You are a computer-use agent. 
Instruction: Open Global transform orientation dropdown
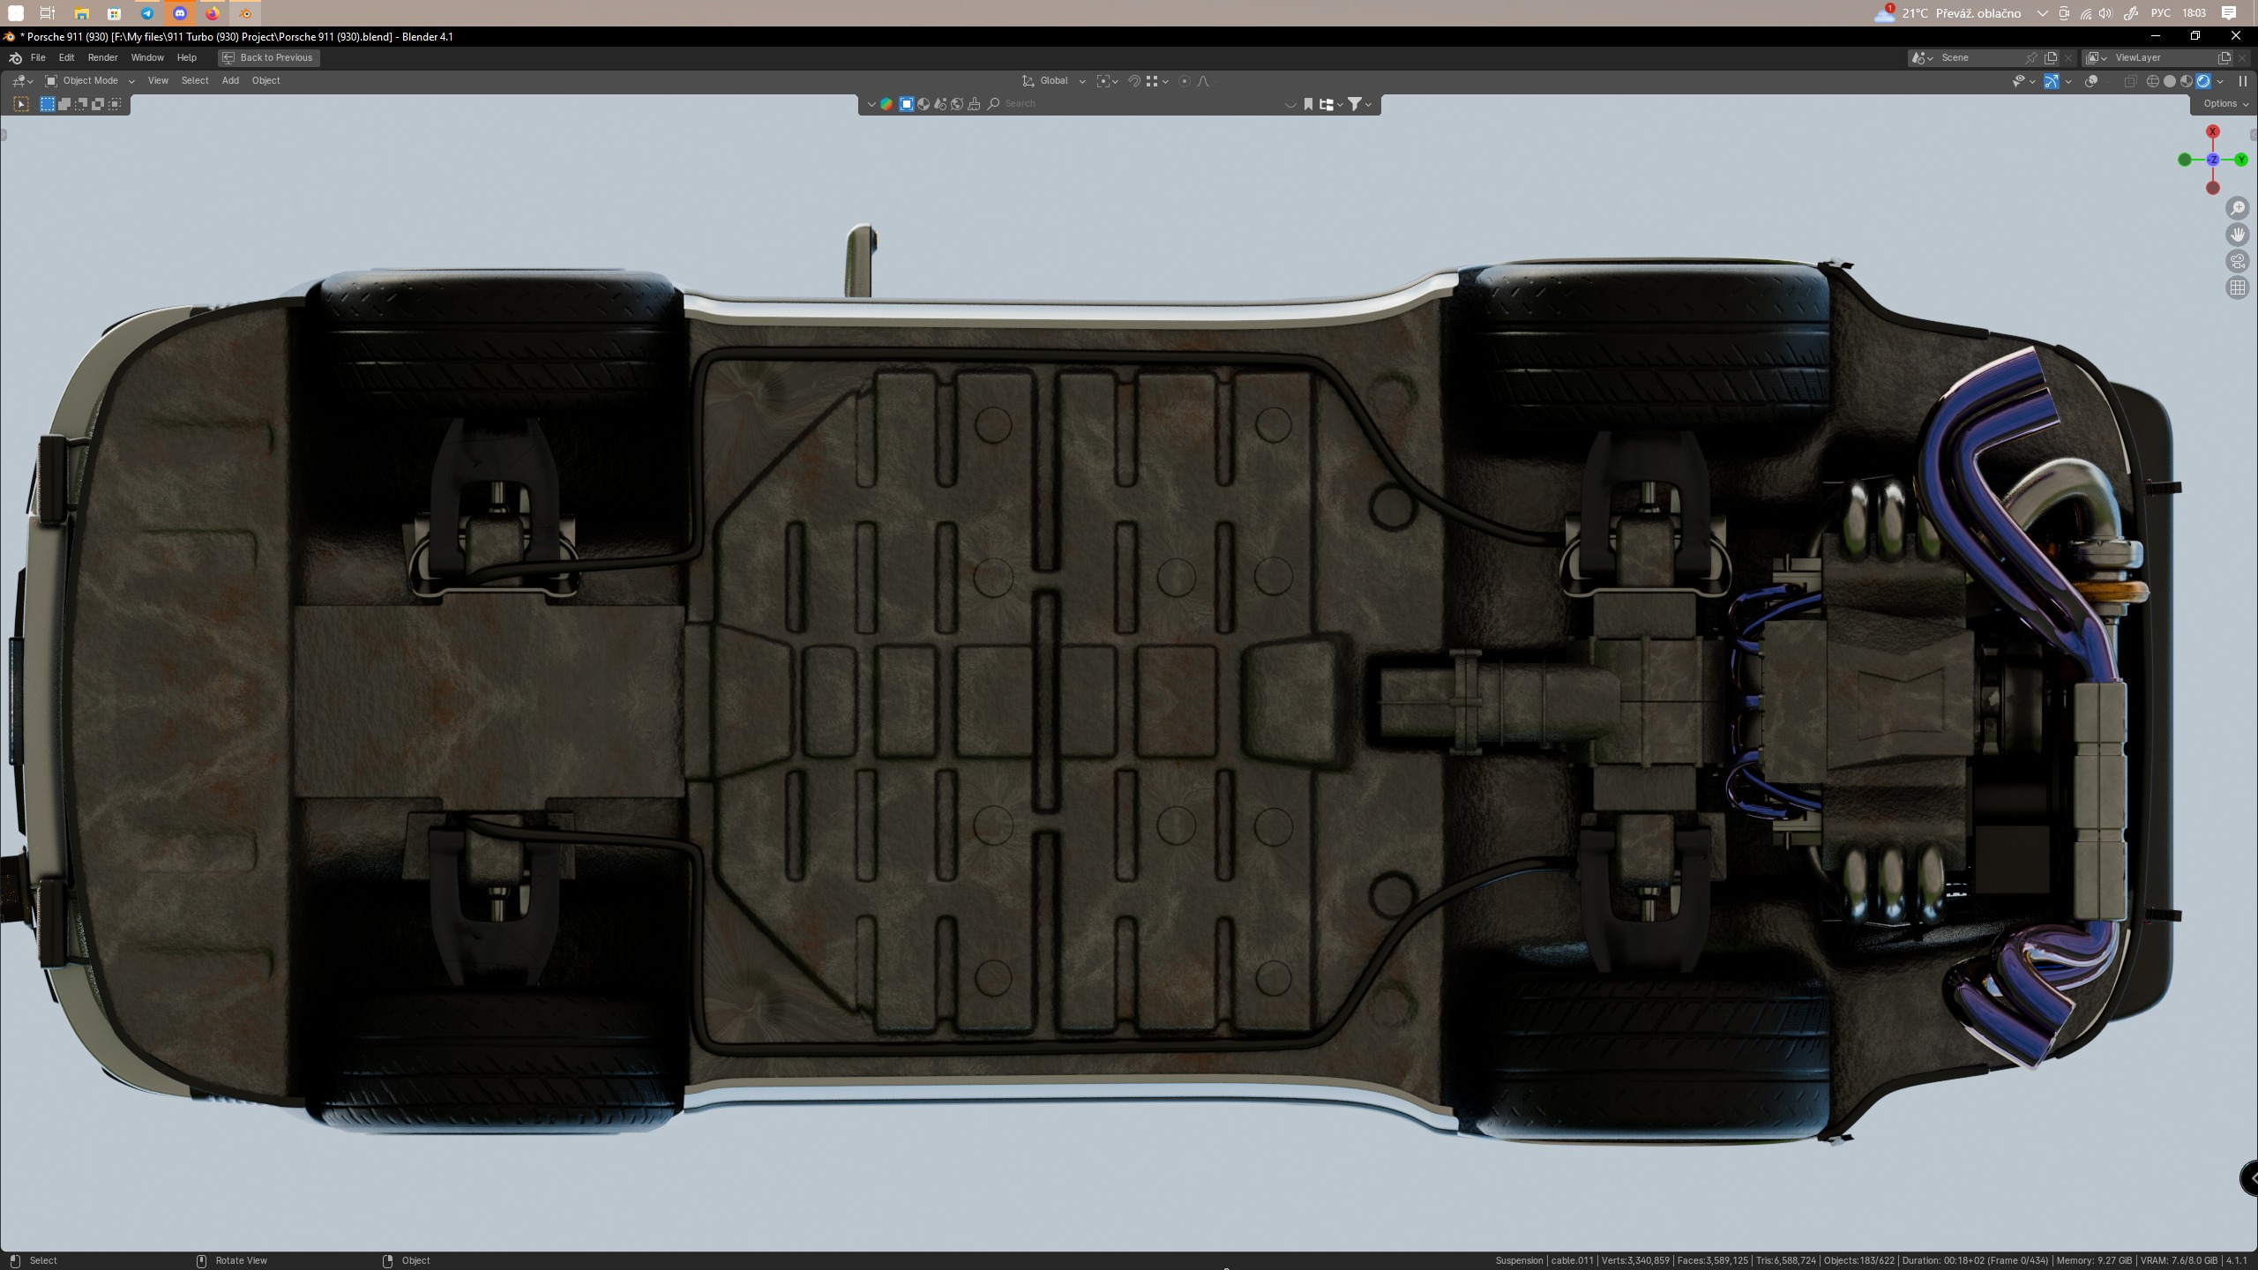tap(1054, 81)
